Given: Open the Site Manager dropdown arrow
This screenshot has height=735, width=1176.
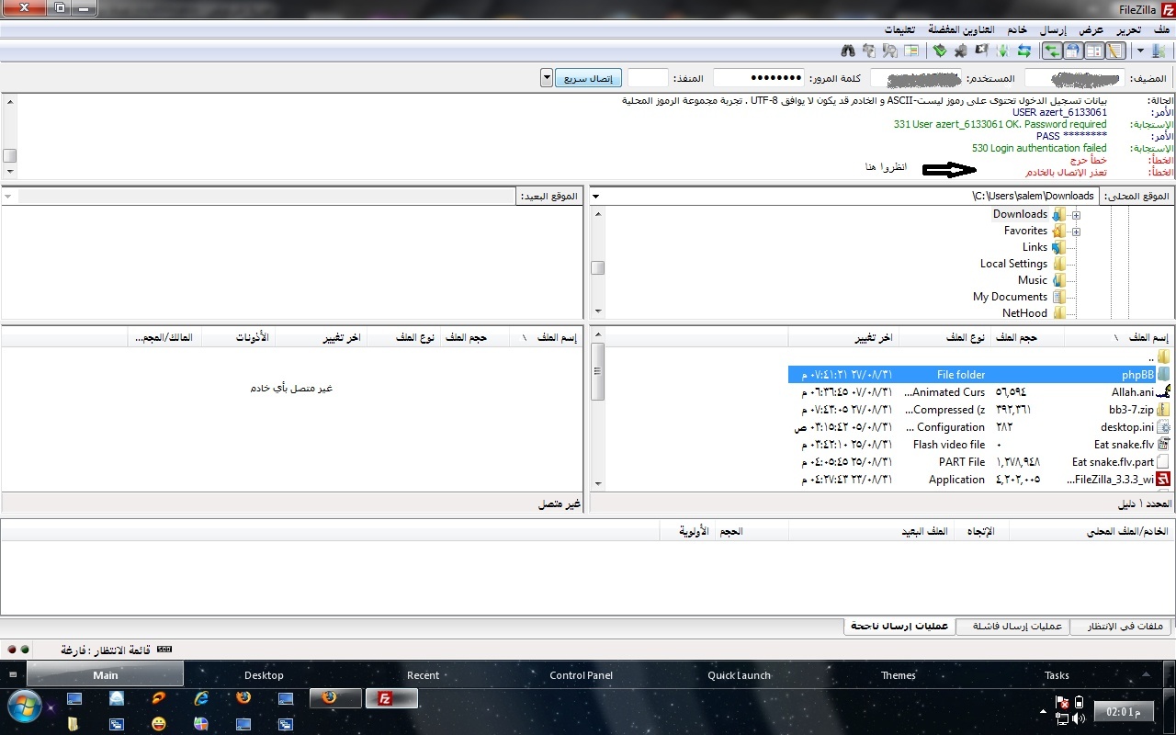Looking at the screenshot, I should pos(1140,51).
